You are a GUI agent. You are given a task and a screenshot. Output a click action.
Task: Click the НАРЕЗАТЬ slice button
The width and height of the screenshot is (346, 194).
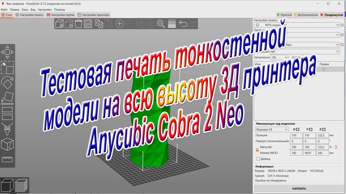[299, 189]
